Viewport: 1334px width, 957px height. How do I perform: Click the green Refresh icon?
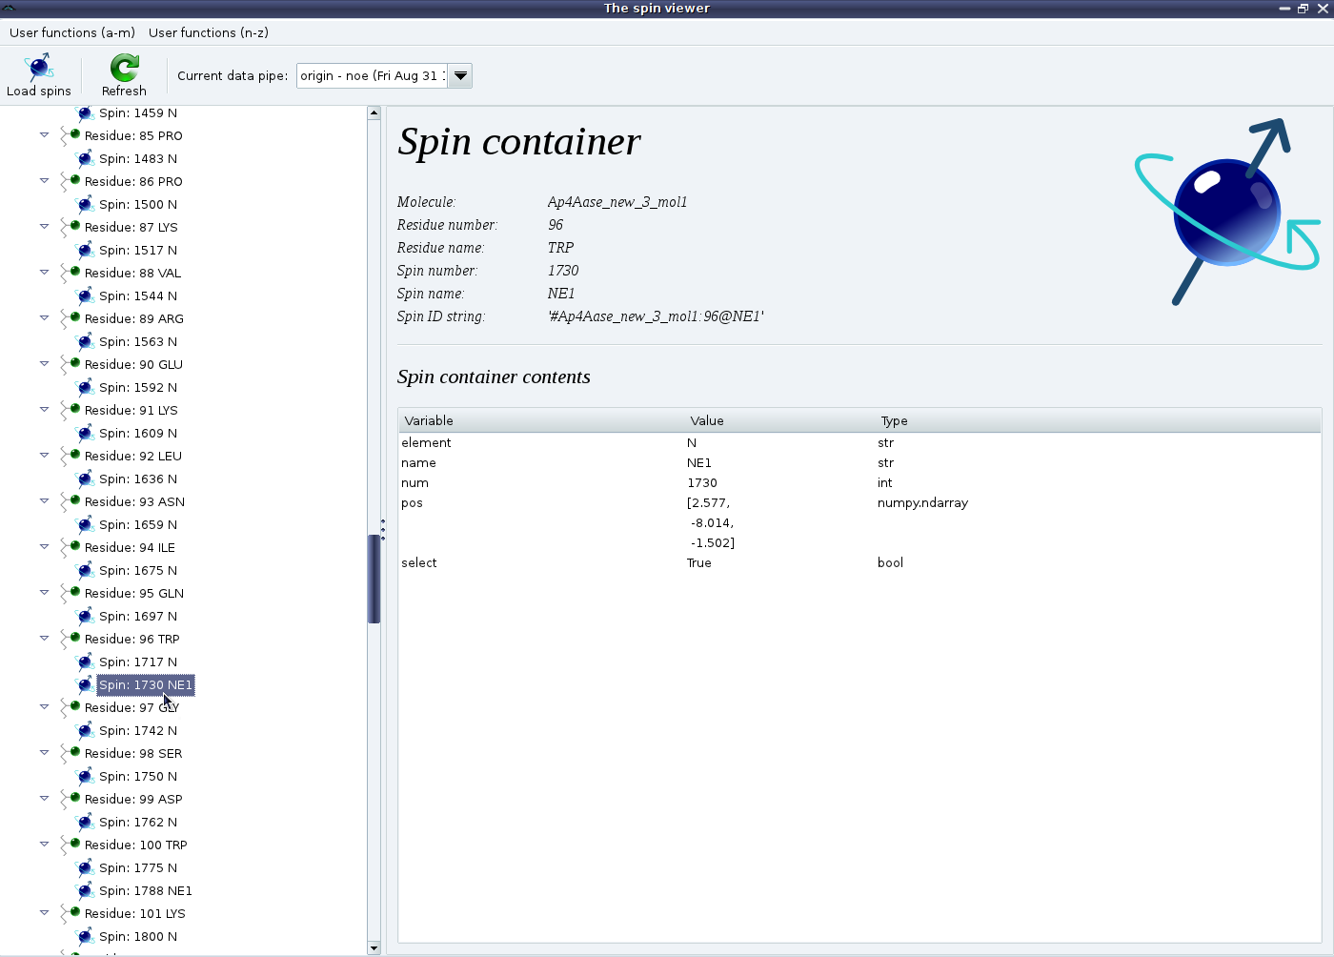point(124,68)
